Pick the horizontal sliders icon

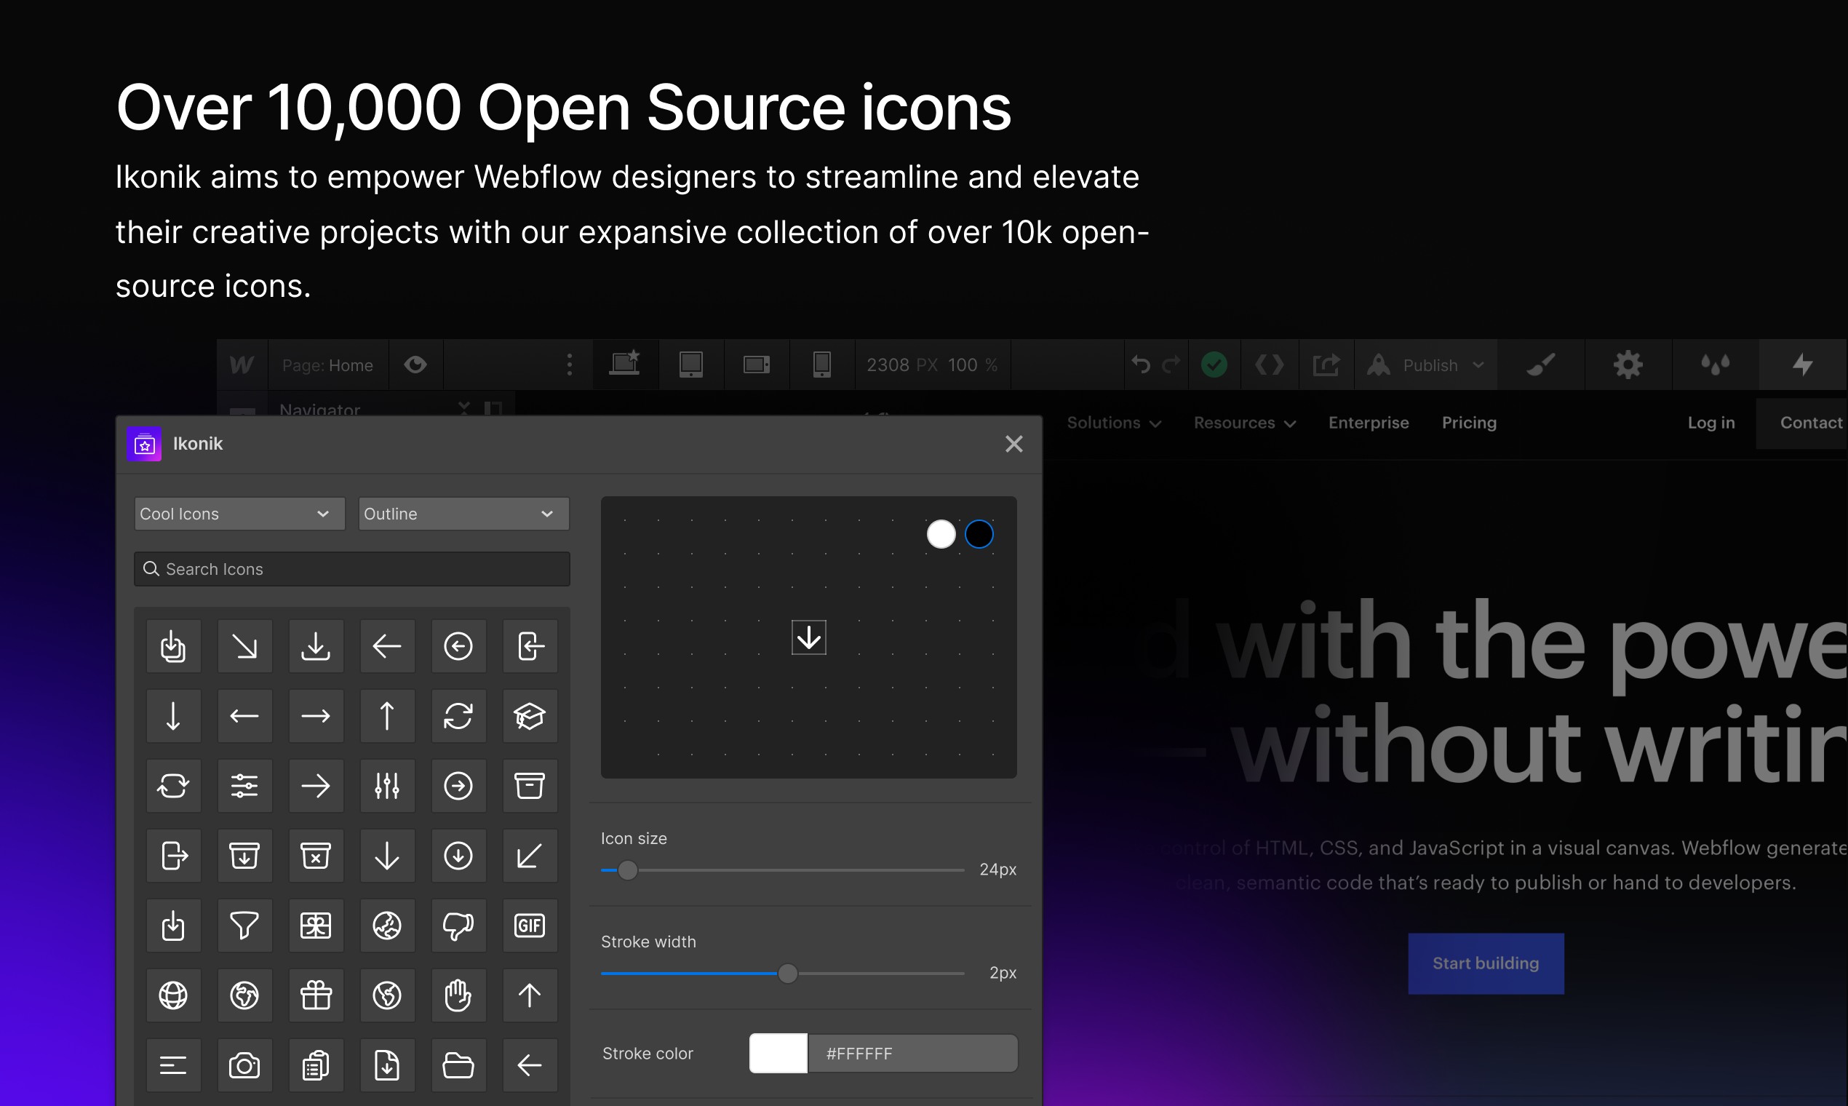click(x=244, y=786)
